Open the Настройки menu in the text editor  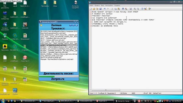[x=109, y=5]
